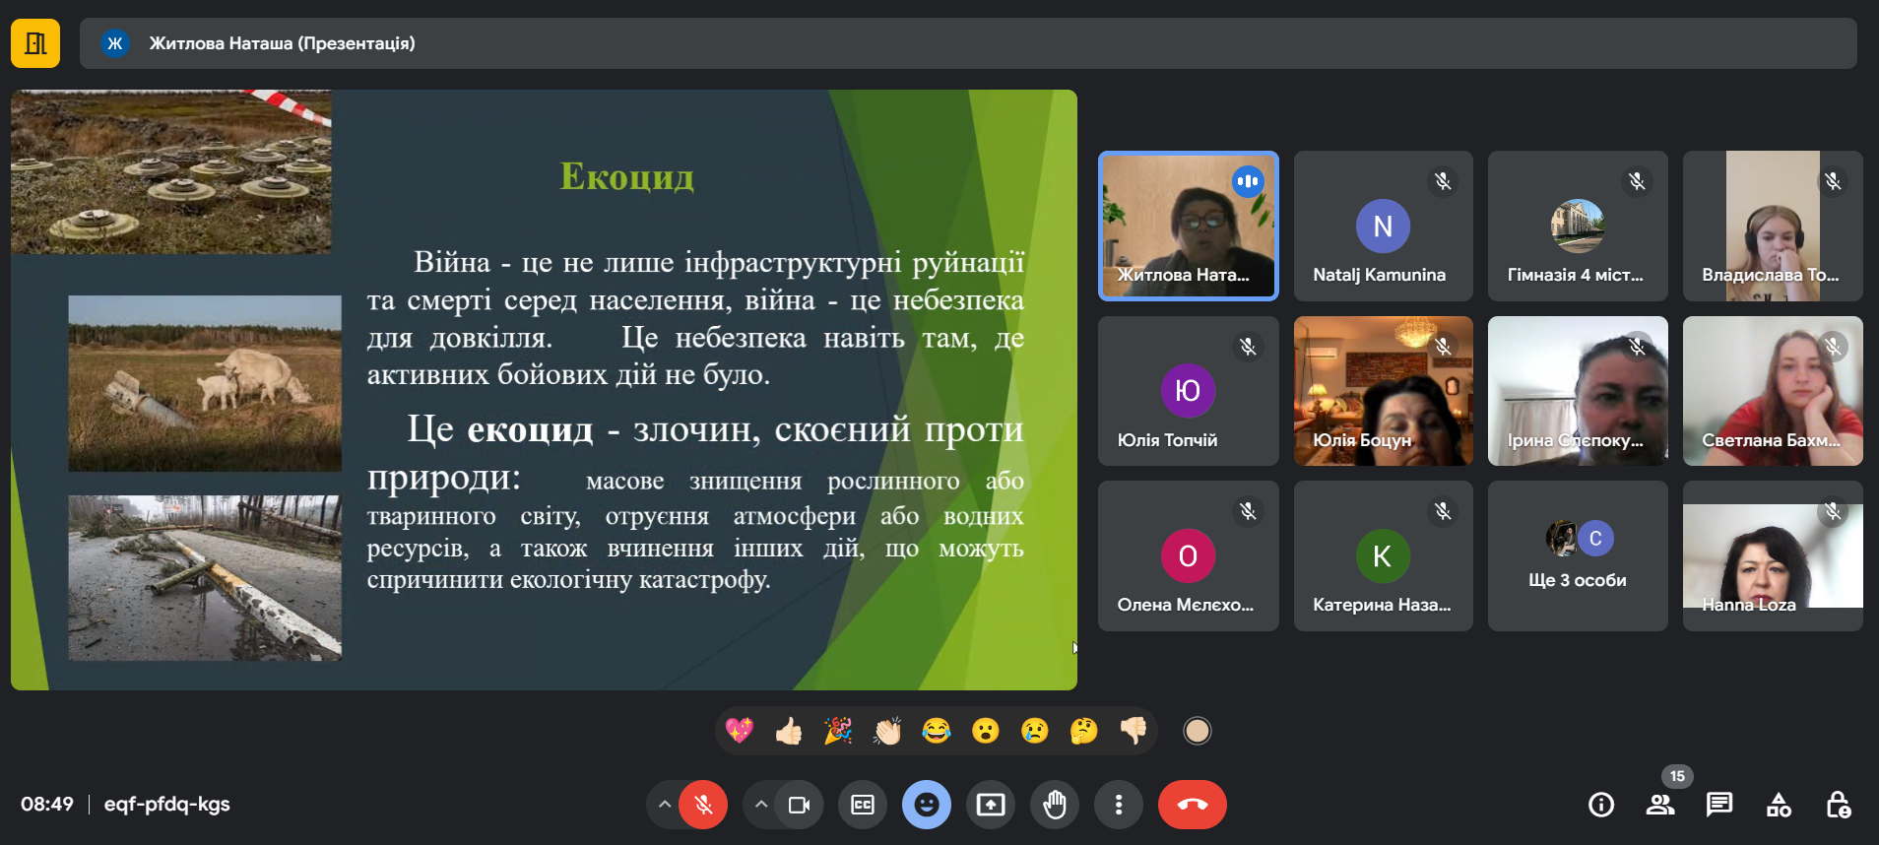Turn on closed captions
This screenshot has width=1879, height=845.
(x=863, y=805)
